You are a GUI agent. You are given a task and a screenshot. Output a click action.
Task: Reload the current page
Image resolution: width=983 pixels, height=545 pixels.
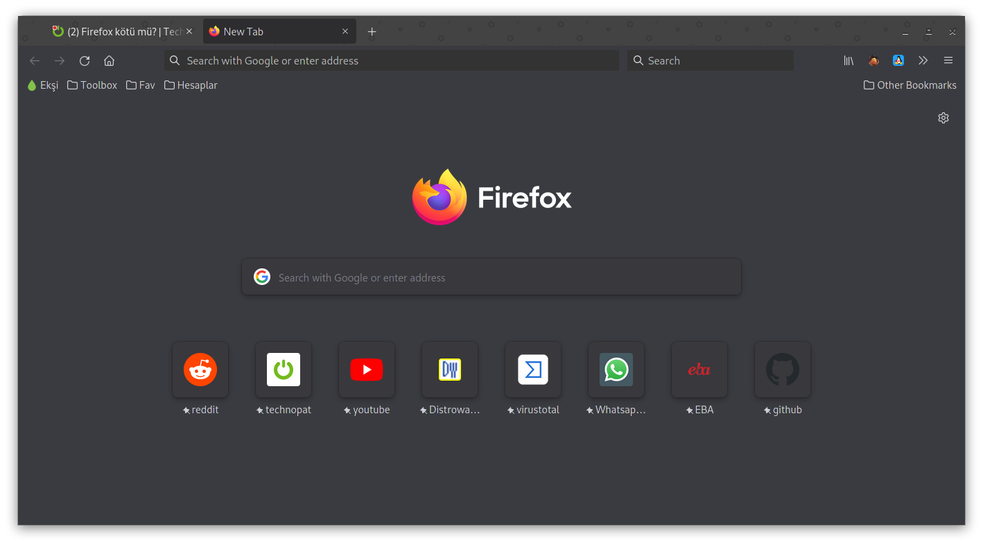pyautogui.click(x=85, y=61)
